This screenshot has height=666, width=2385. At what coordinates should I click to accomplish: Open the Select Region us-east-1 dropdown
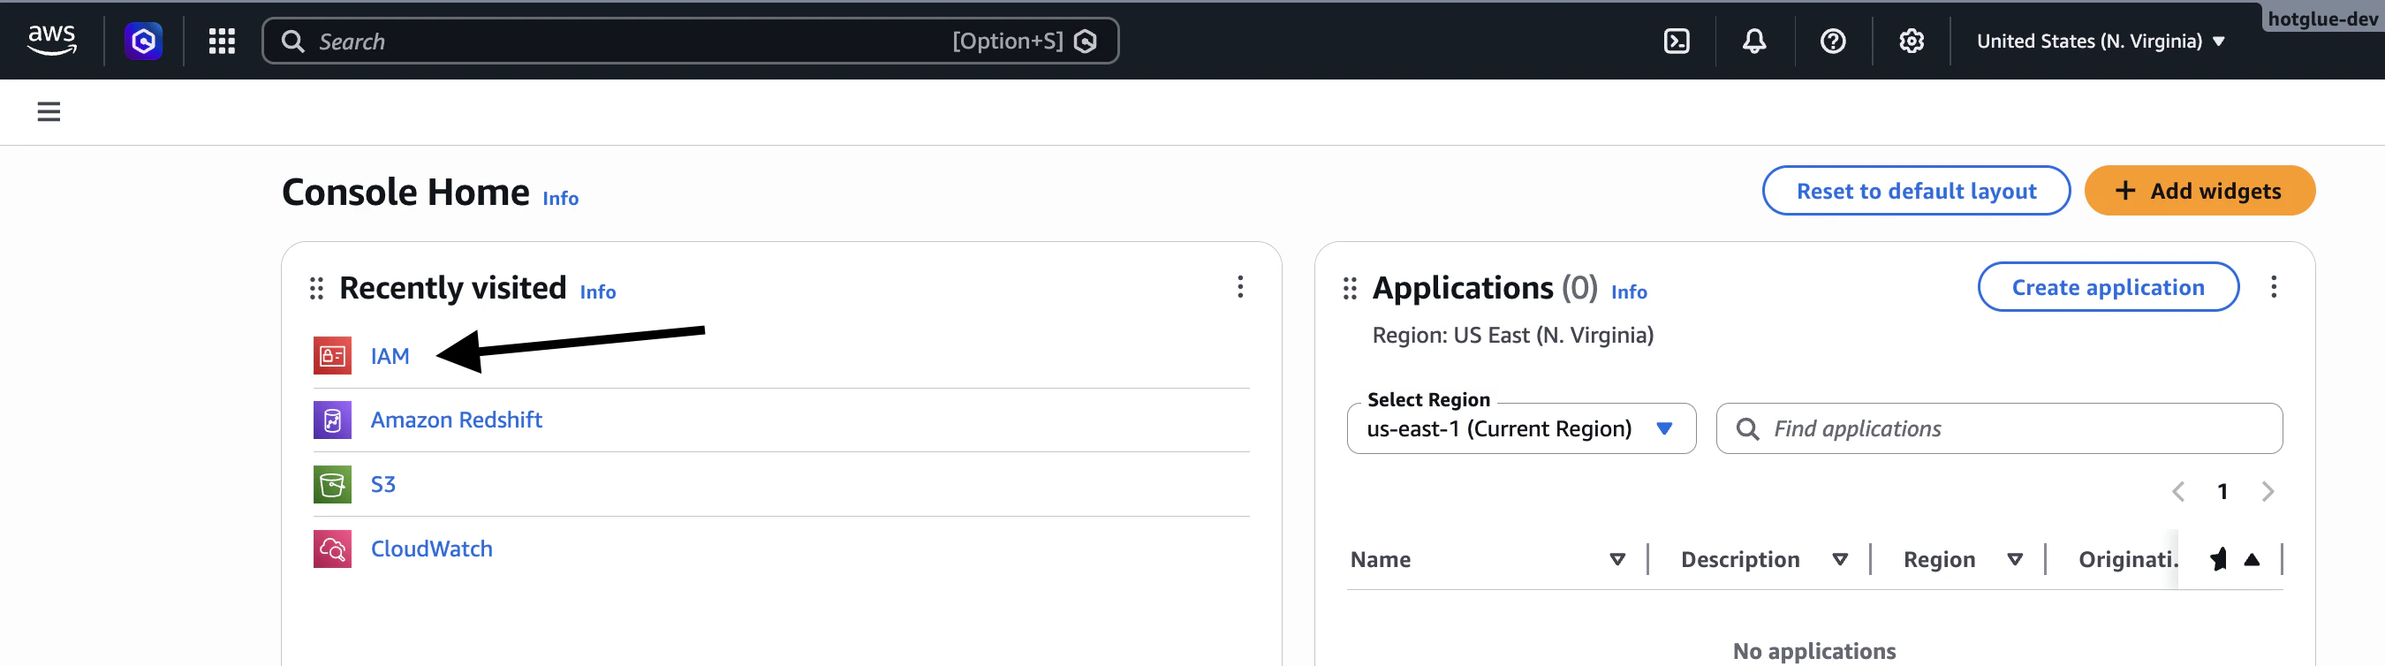(1521, 429)
